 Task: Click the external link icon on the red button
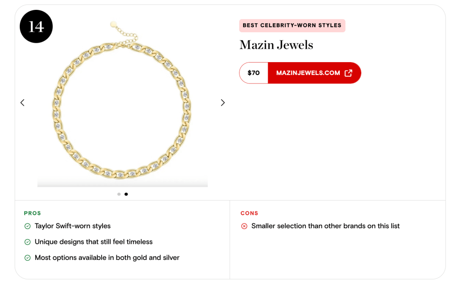pos(348,73)
